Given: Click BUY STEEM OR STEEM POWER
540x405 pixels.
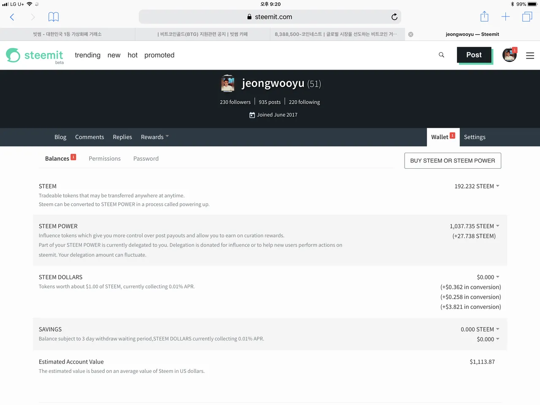Looking at the screenshot, I should coord(453,161).
